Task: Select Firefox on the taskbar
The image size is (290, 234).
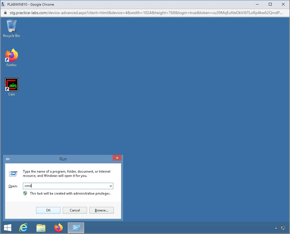Action: tap(58, 228)
